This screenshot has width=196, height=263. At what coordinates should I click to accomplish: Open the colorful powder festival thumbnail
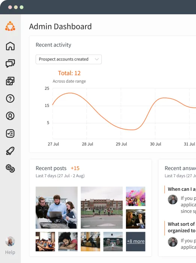pyautogui.click(x=136, y=196)
